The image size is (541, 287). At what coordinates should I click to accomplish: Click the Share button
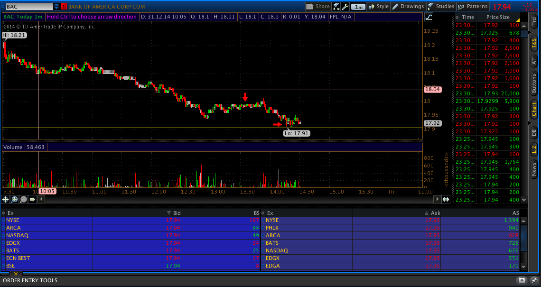click(x=318, y=7)
